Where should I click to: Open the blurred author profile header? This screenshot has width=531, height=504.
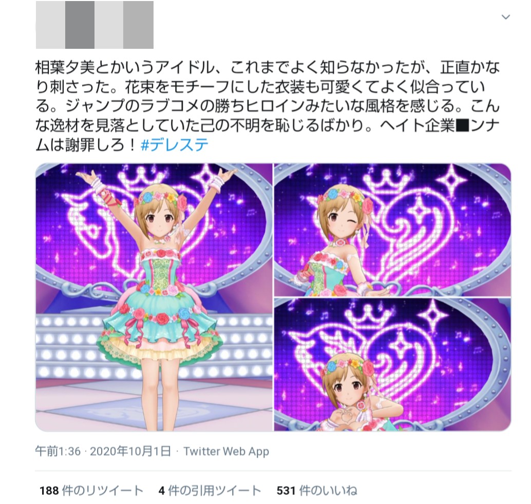point(94,25)
